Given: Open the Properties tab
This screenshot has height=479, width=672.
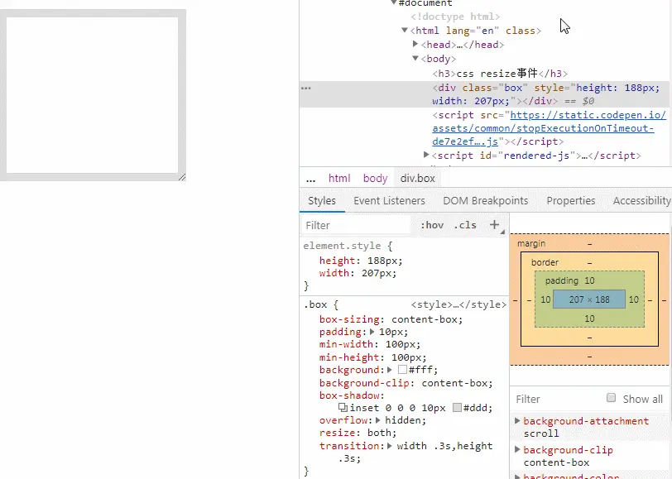Looking at the screenshot, I should [570, 200].
